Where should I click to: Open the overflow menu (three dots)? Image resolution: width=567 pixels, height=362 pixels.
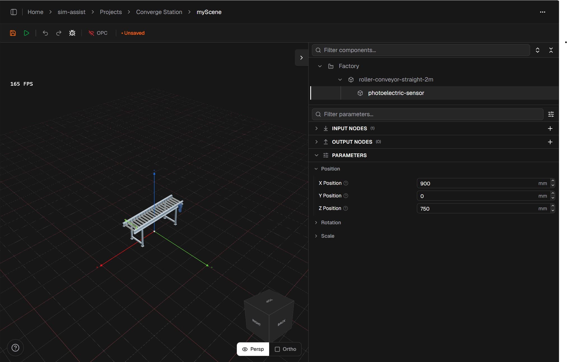[x=543, y=12]
